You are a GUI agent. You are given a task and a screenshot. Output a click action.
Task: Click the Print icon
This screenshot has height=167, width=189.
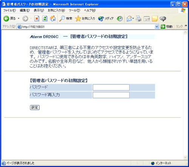pos(139,19)
